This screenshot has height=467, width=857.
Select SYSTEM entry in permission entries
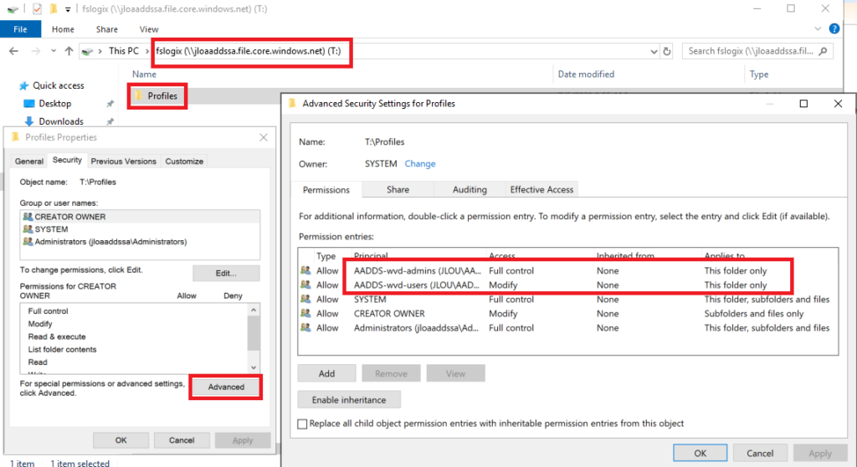[x=567, y=299]
